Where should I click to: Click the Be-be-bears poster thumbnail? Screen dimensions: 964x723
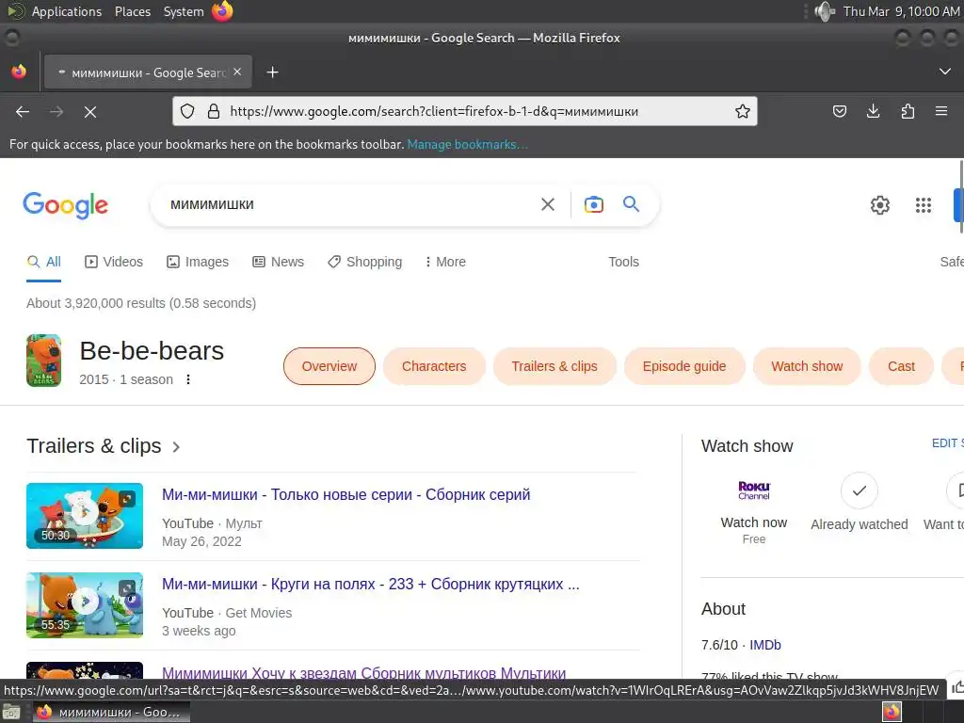[43, 361]
